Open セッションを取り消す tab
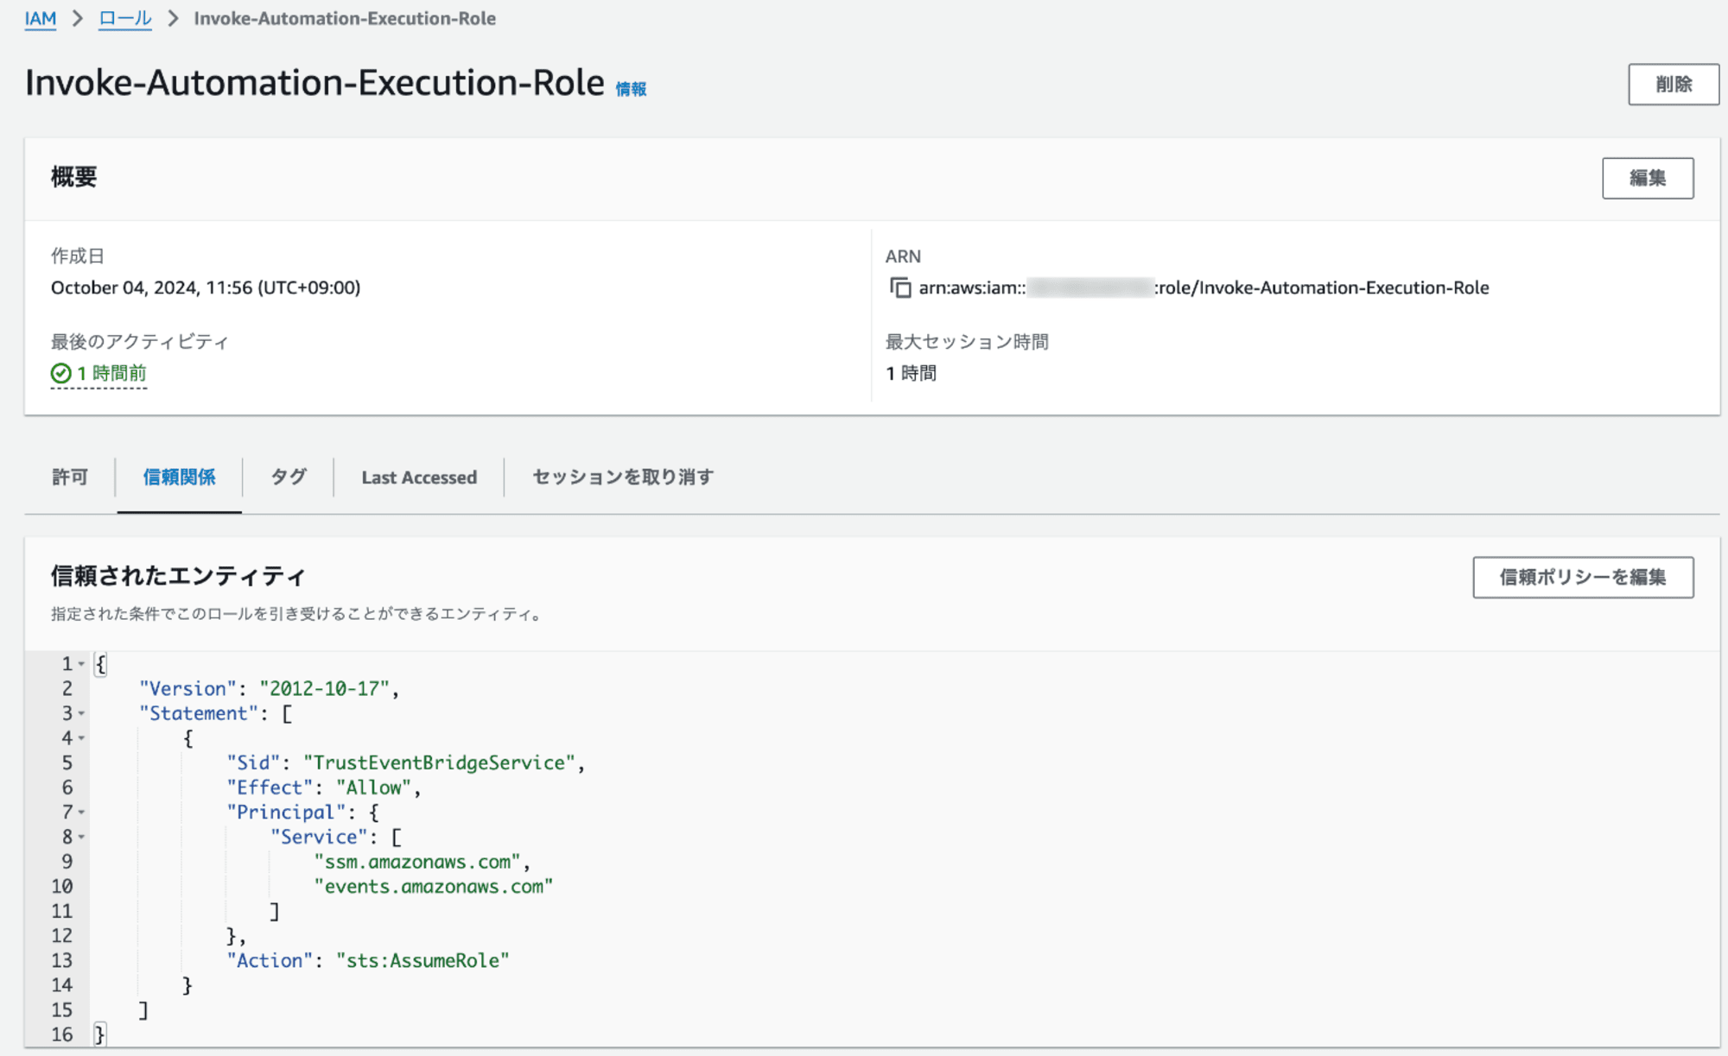1728x1056 pixels. click(x=622, y=477)
